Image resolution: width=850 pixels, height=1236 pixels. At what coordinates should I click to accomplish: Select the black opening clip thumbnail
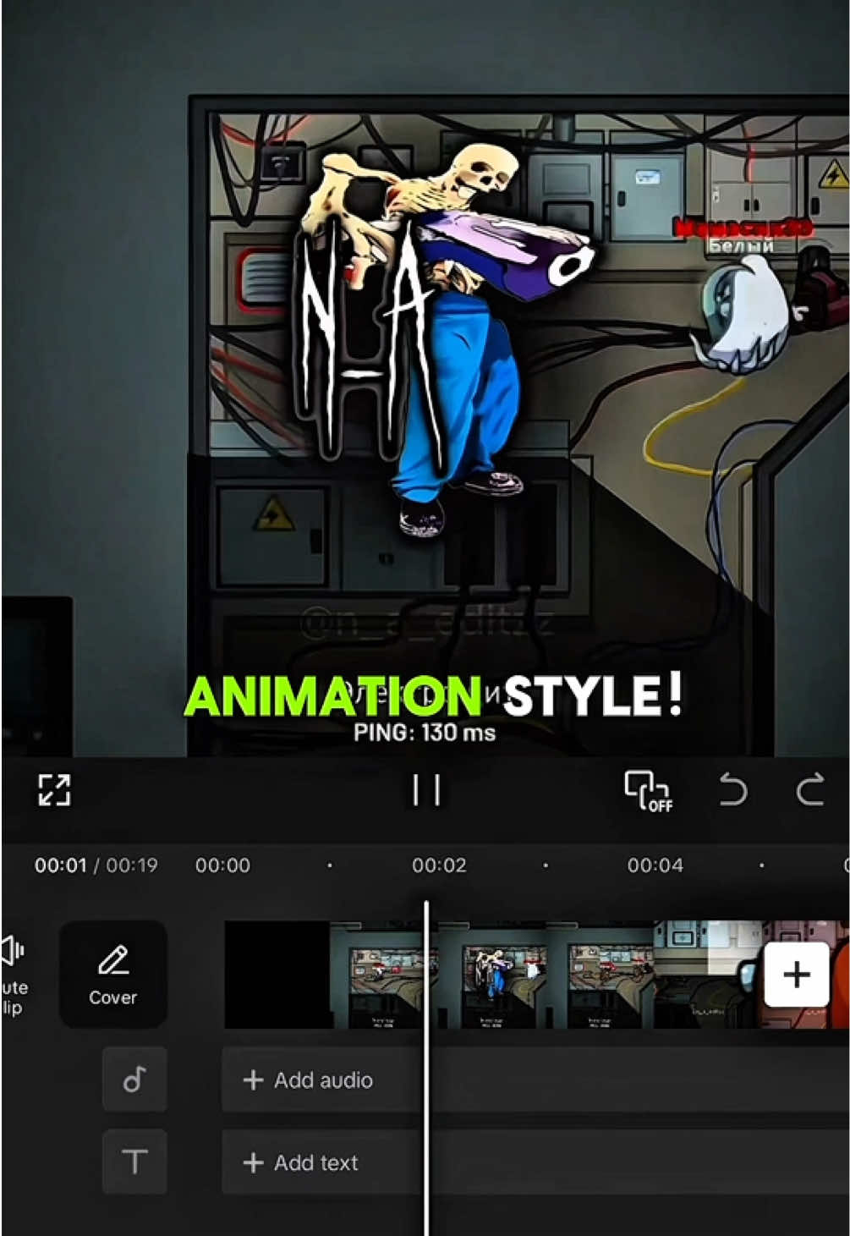277,975
